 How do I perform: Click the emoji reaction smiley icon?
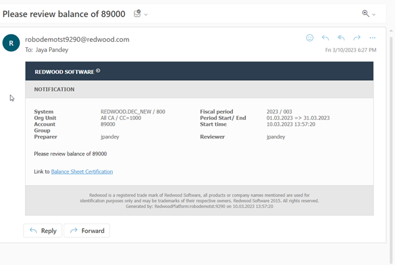pyautogui.click(x=310, y=38)
